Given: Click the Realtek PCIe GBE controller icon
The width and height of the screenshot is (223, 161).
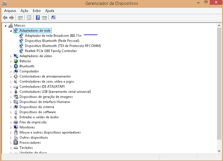Looking at the screenshot, I should click(x=21, y=51).
